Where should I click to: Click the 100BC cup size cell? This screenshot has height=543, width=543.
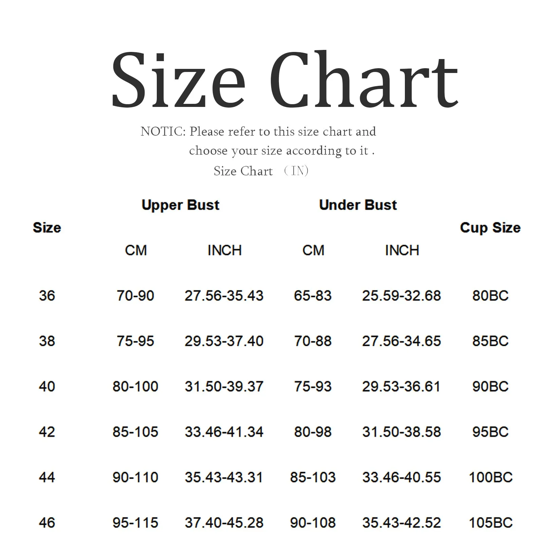[490, 478]
